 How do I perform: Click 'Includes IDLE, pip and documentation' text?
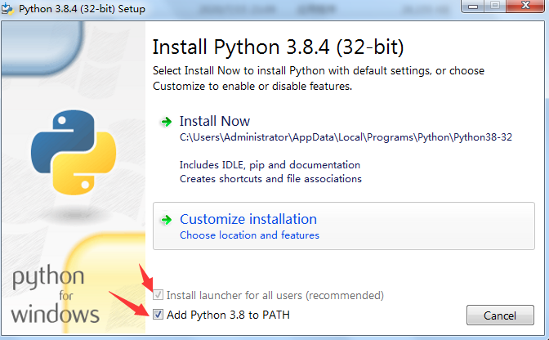[270, 165]
